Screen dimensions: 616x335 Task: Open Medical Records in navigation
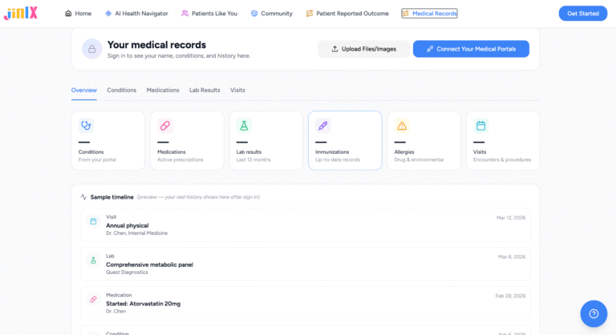pos(429,14)
